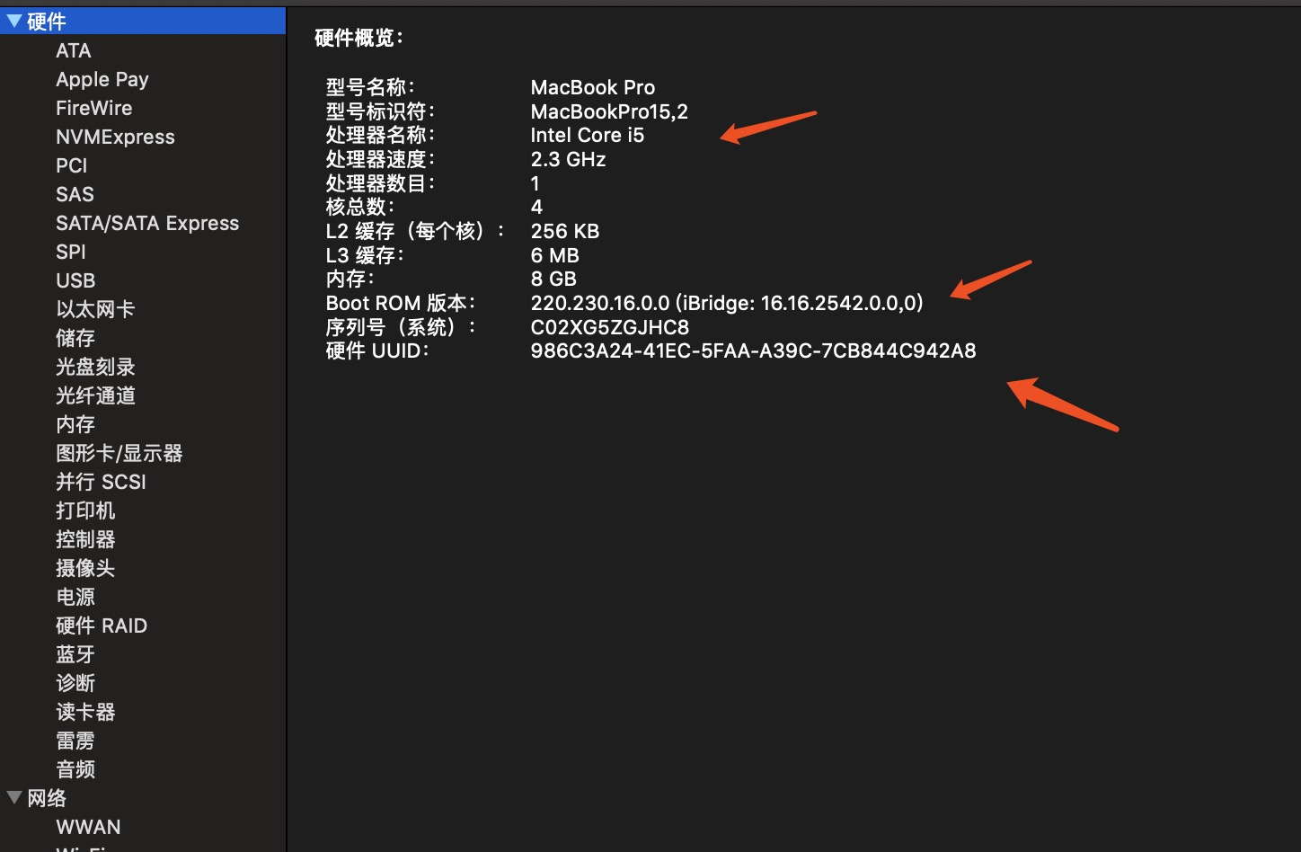Open the 打印机 (Printers) section
This screenshot has height=852, width=1301.
[x=85, y=510]
